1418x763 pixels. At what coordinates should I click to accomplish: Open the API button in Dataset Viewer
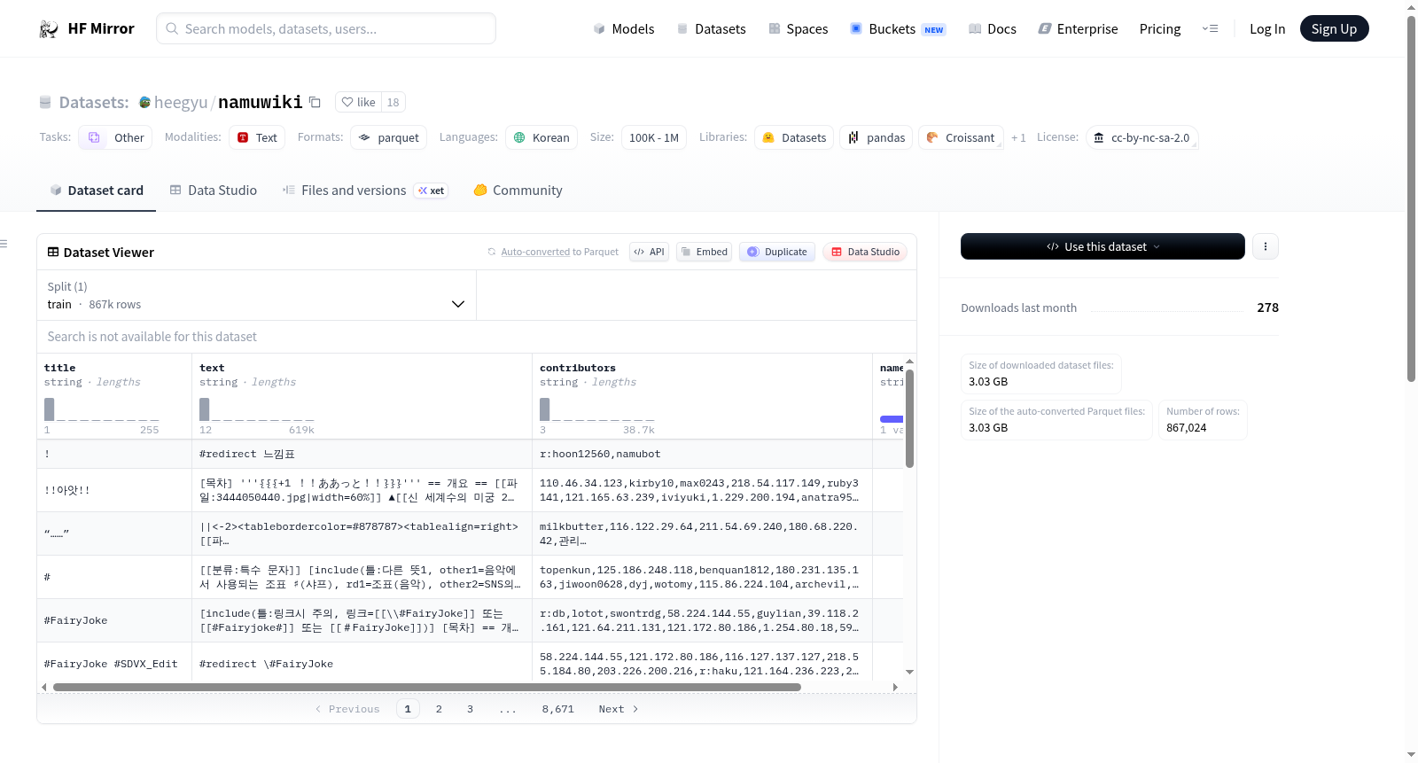[649, 252]
